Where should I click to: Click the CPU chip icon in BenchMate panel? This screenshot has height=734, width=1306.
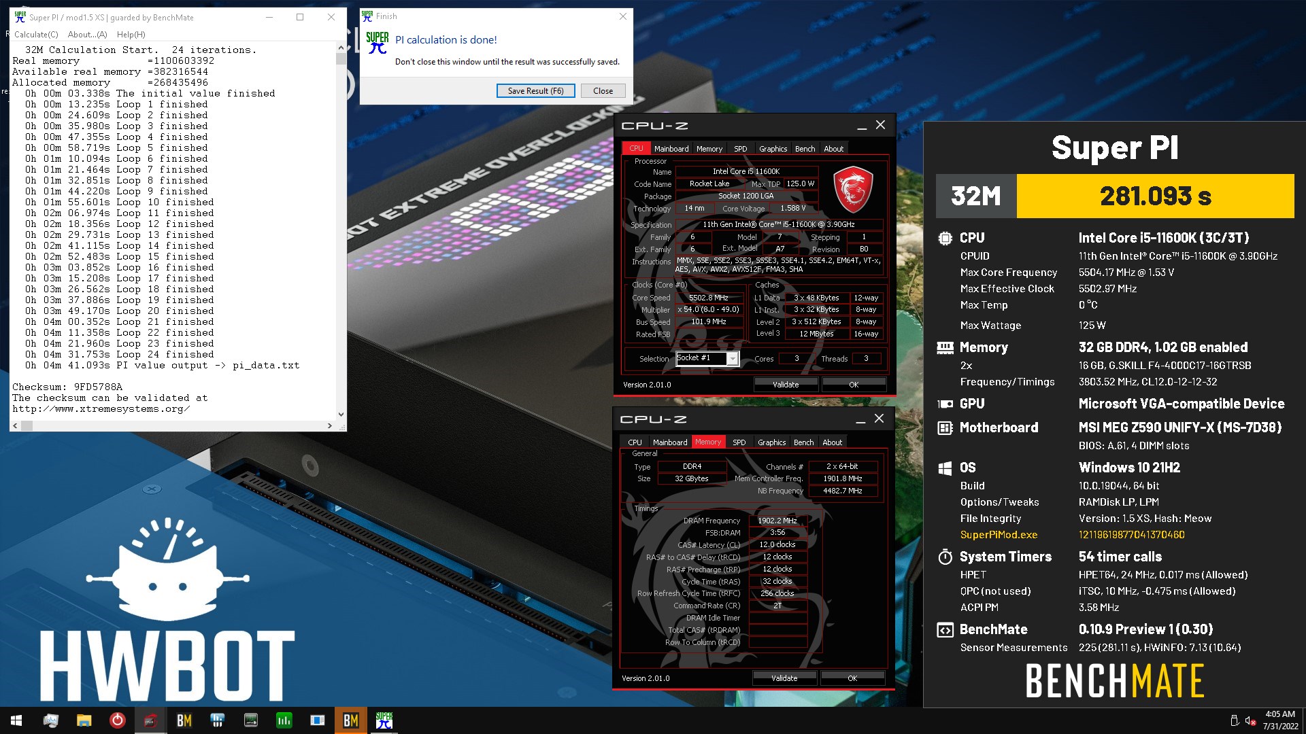click(x=945, y=239)
